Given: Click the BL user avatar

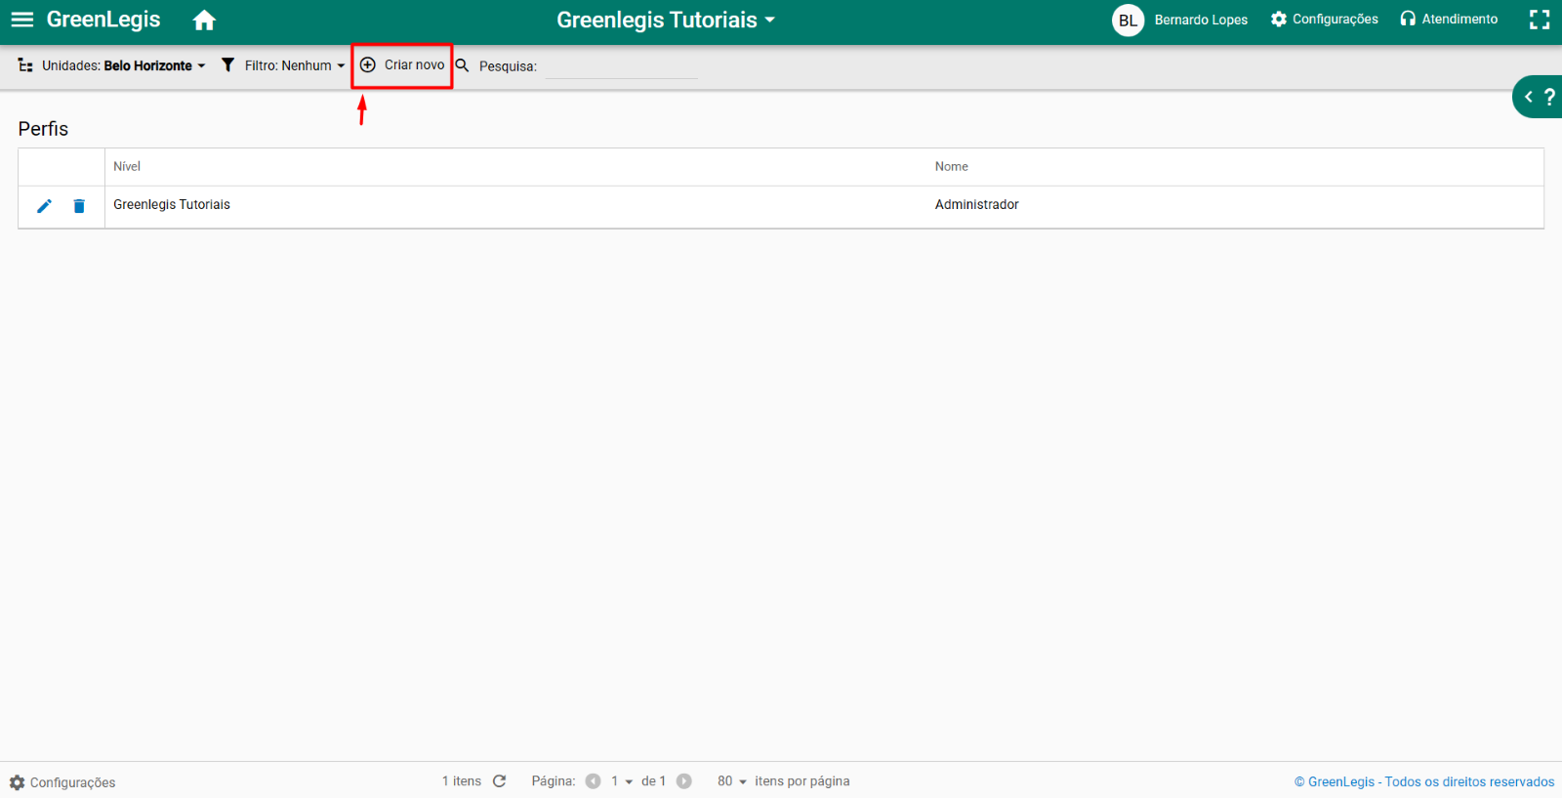Looking at the screenshot, I should tap(1128, 20).
